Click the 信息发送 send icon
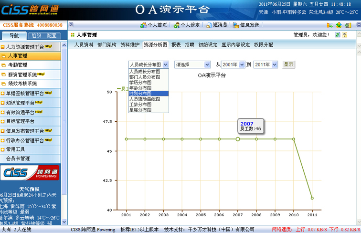 (235, 25)
